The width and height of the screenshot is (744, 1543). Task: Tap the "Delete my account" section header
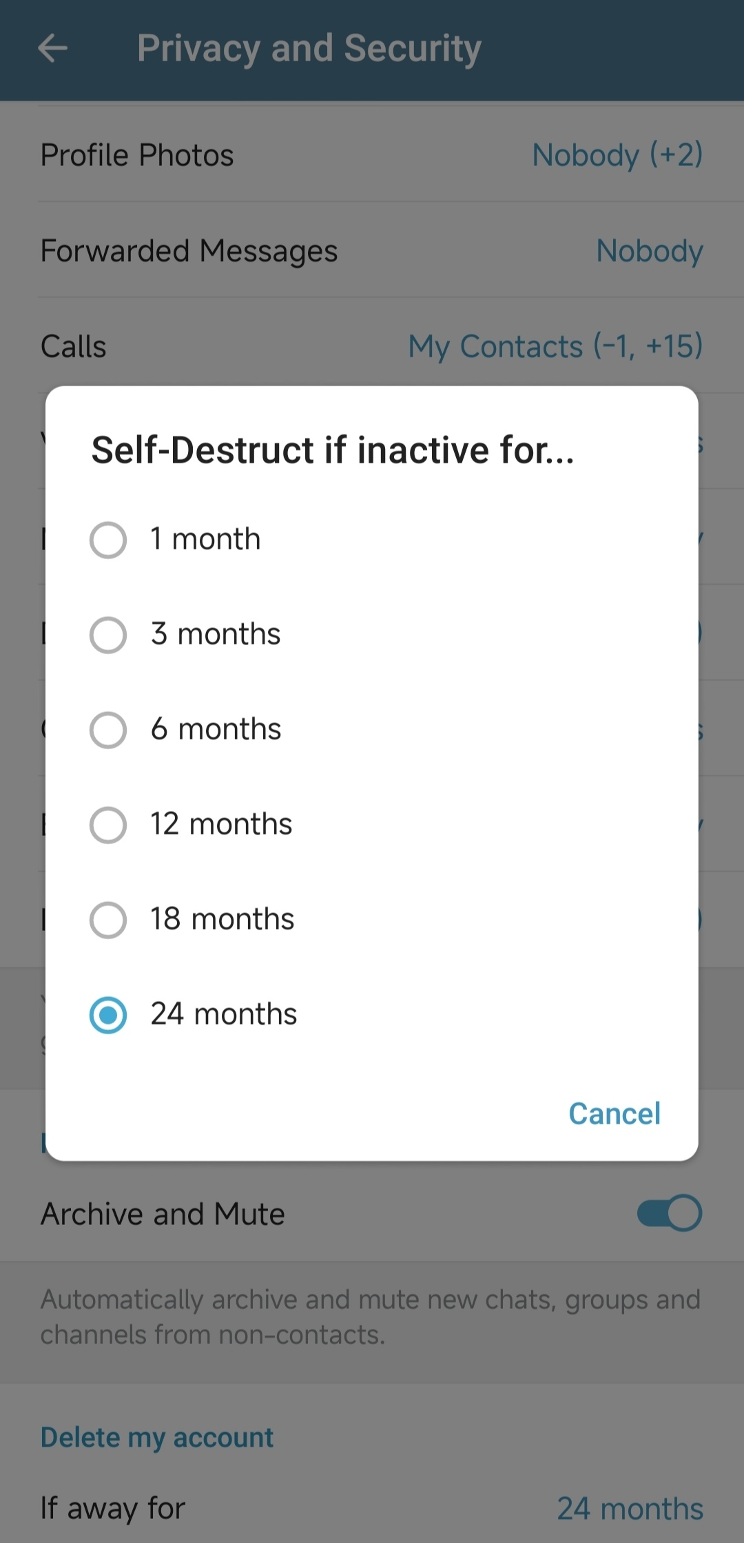click(157, 1437)
